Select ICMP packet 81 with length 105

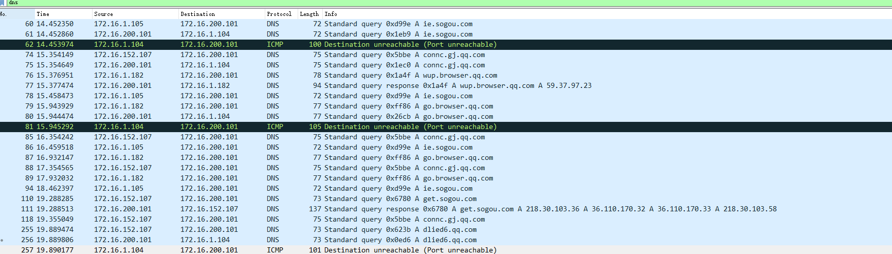(x=446, y=127)
